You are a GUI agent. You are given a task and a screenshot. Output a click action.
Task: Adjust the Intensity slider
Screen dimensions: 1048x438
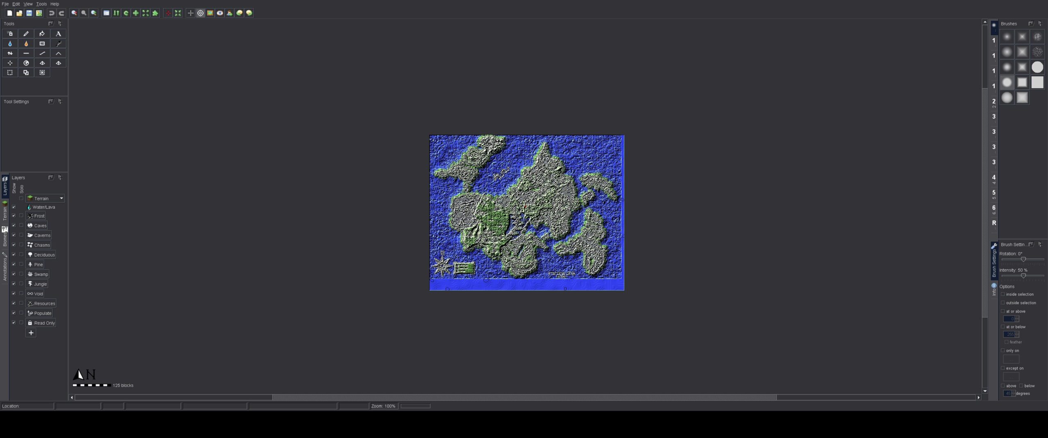(x=1023, y=276)
